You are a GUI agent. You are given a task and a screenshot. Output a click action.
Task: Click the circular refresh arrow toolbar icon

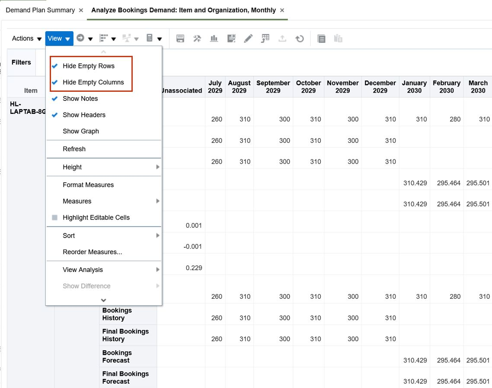point(300,39)
